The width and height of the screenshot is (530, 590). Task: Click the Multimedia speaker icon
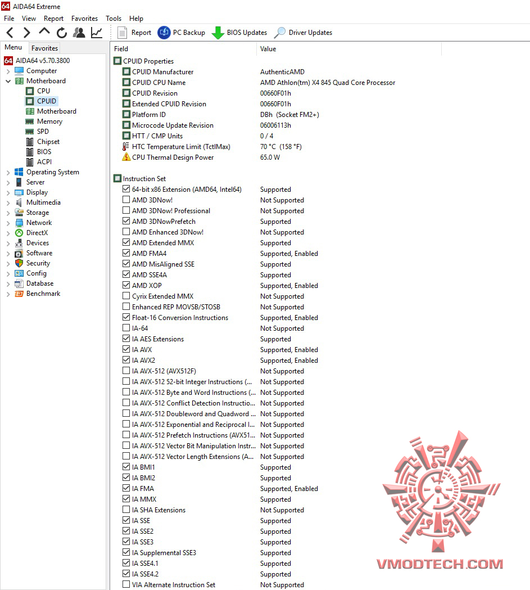click(19, 202)
